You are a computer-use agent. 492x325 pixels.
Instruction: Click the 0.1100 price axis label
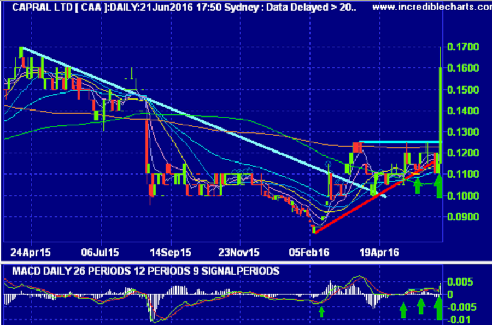coord(463,175)
